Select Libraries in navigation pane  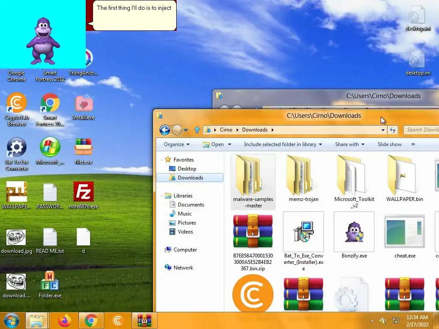(183, 195)
